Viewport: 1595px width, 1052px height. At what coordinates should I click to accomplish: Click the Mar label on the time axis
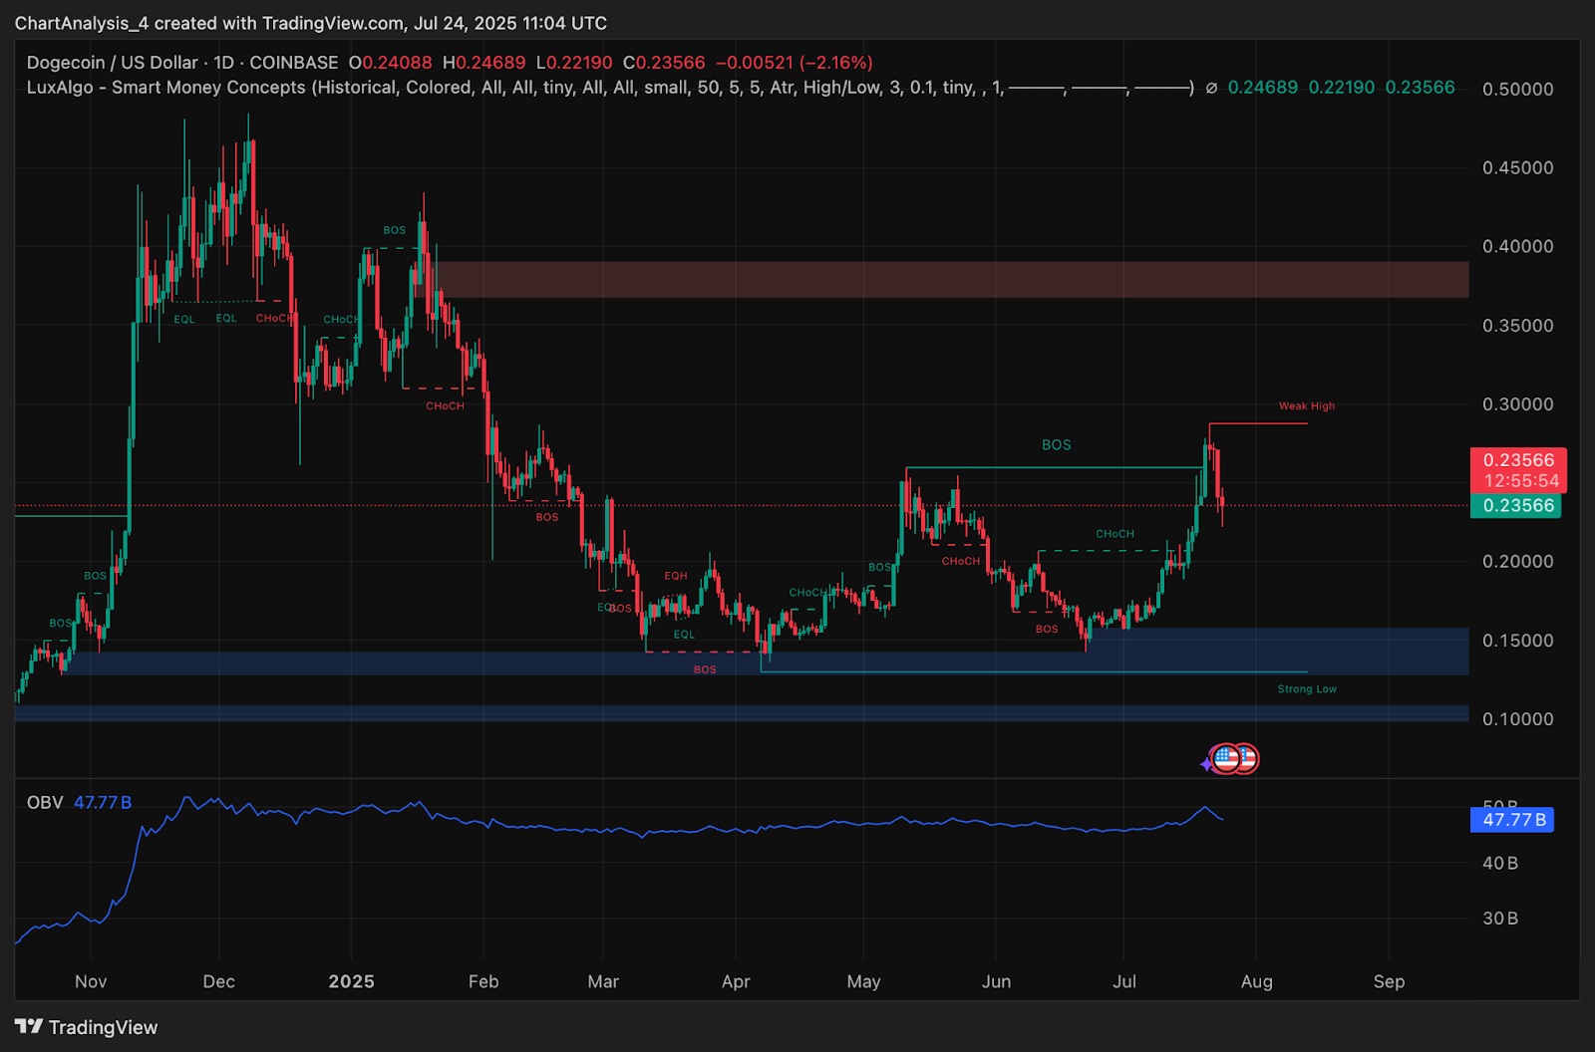coord(603,982)
